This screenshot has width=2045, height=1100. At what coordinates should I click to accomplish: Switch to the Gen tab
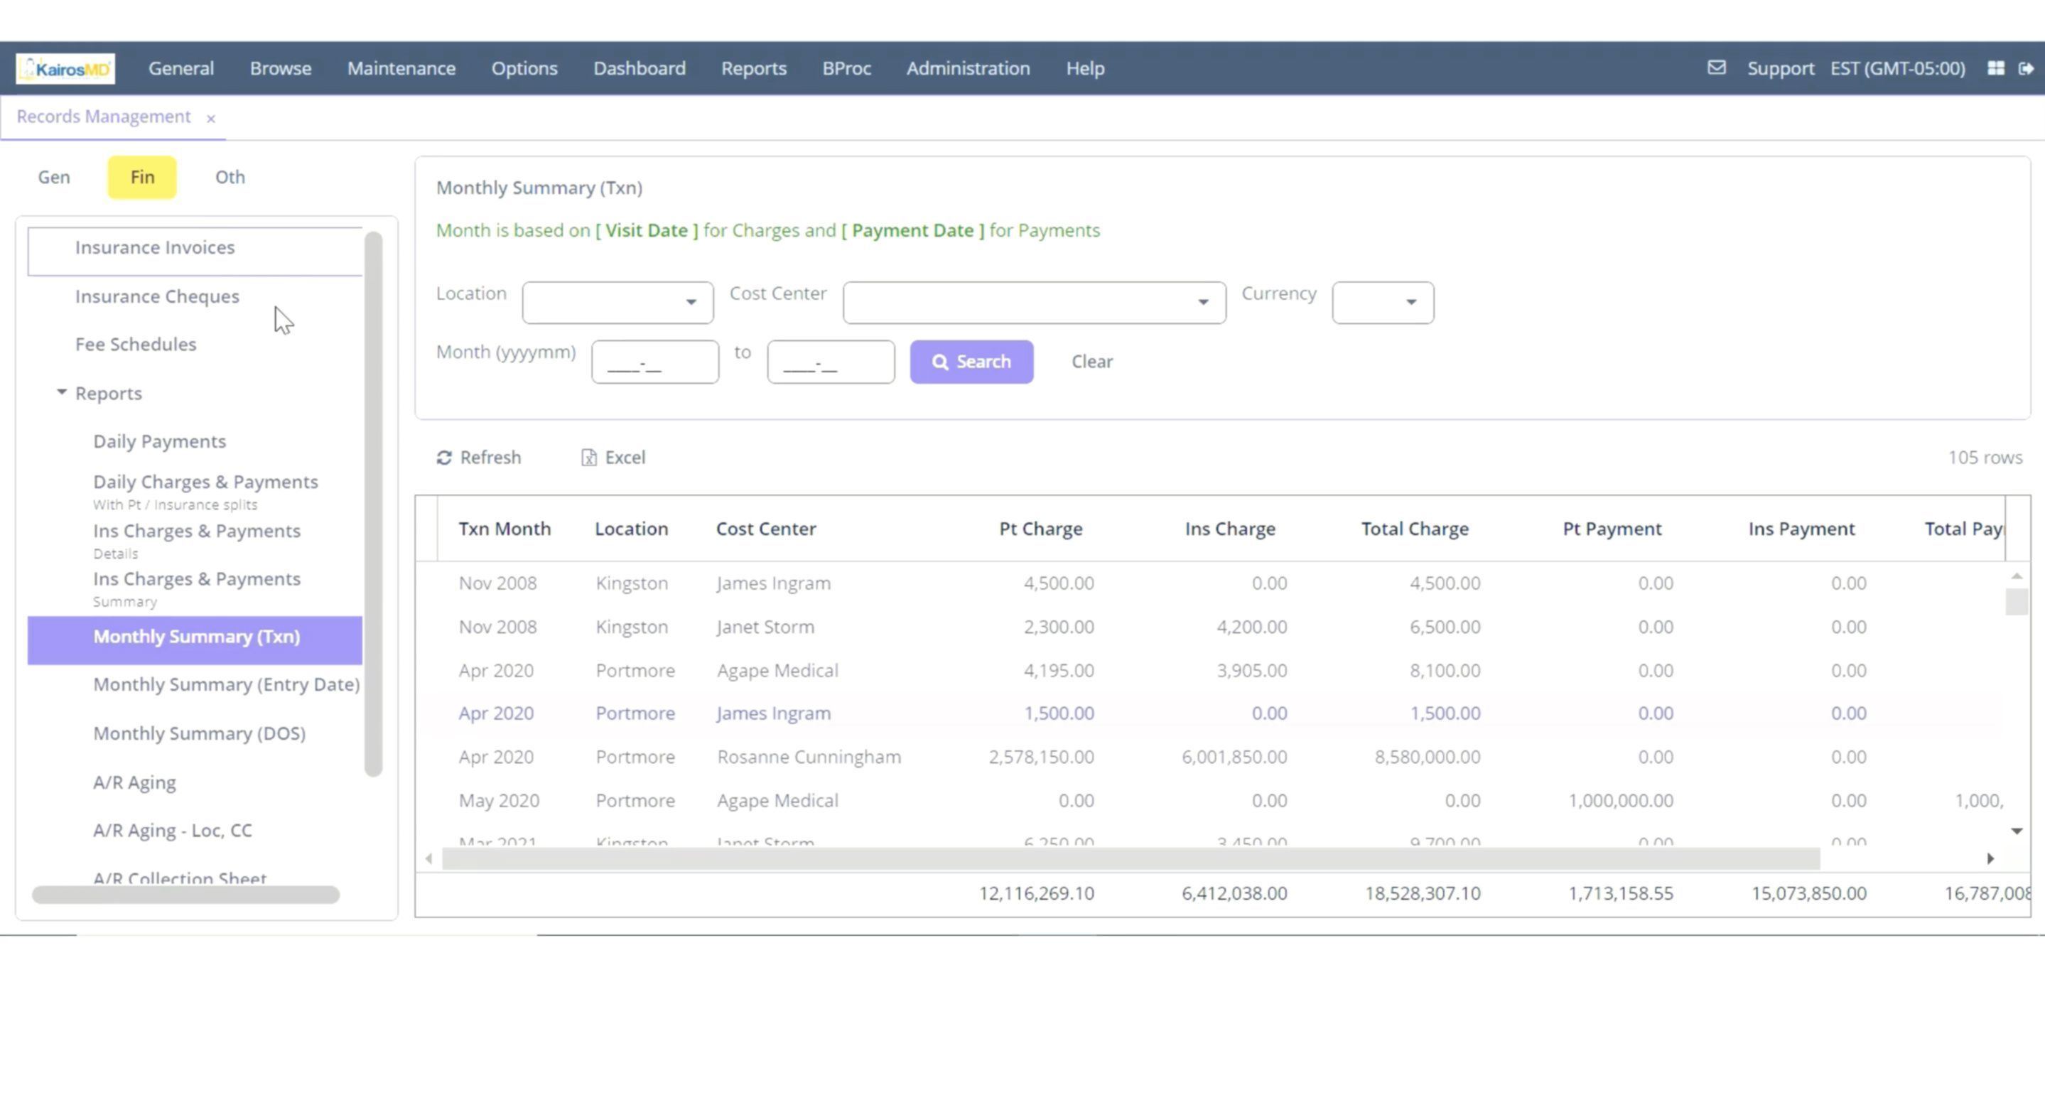click(x=54, y=177)
